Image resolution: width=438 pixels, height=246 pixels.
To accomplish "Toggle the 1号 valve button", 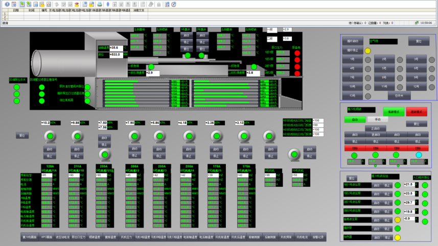I will tap(352, 59).
